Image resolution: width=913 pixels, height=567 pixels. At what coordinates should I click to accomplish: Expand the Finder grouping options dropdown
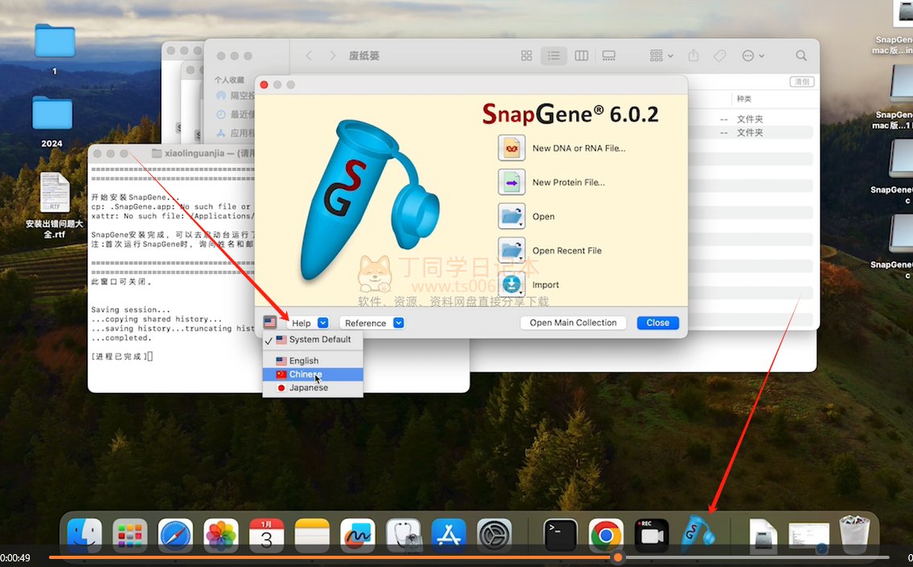661,55
